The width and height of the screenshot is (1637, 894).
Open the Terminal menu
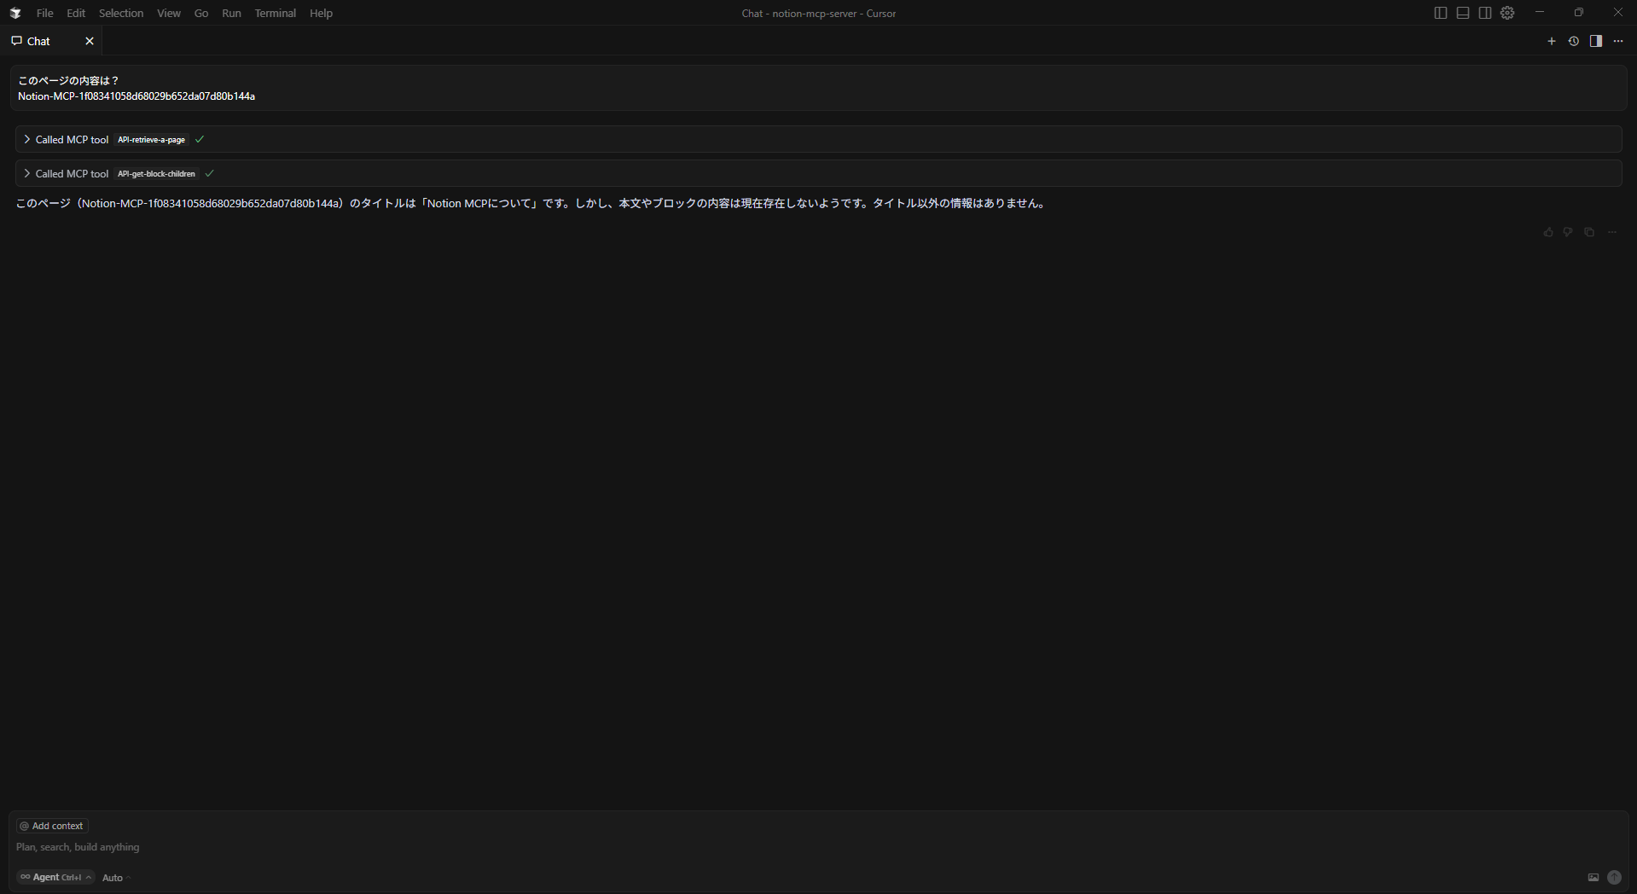click(x=276, y=13)
